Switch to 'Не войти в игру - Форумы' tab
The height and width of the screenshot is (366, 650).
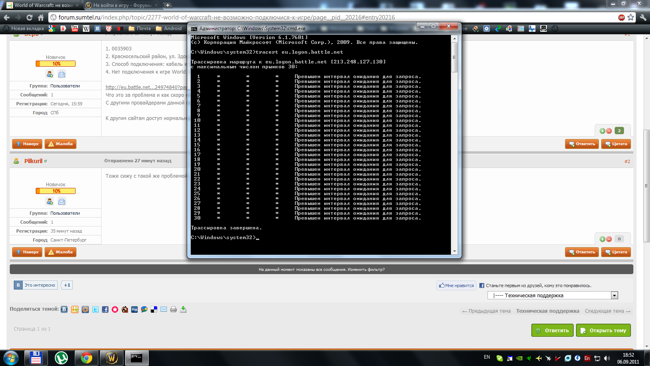(122, 5)
